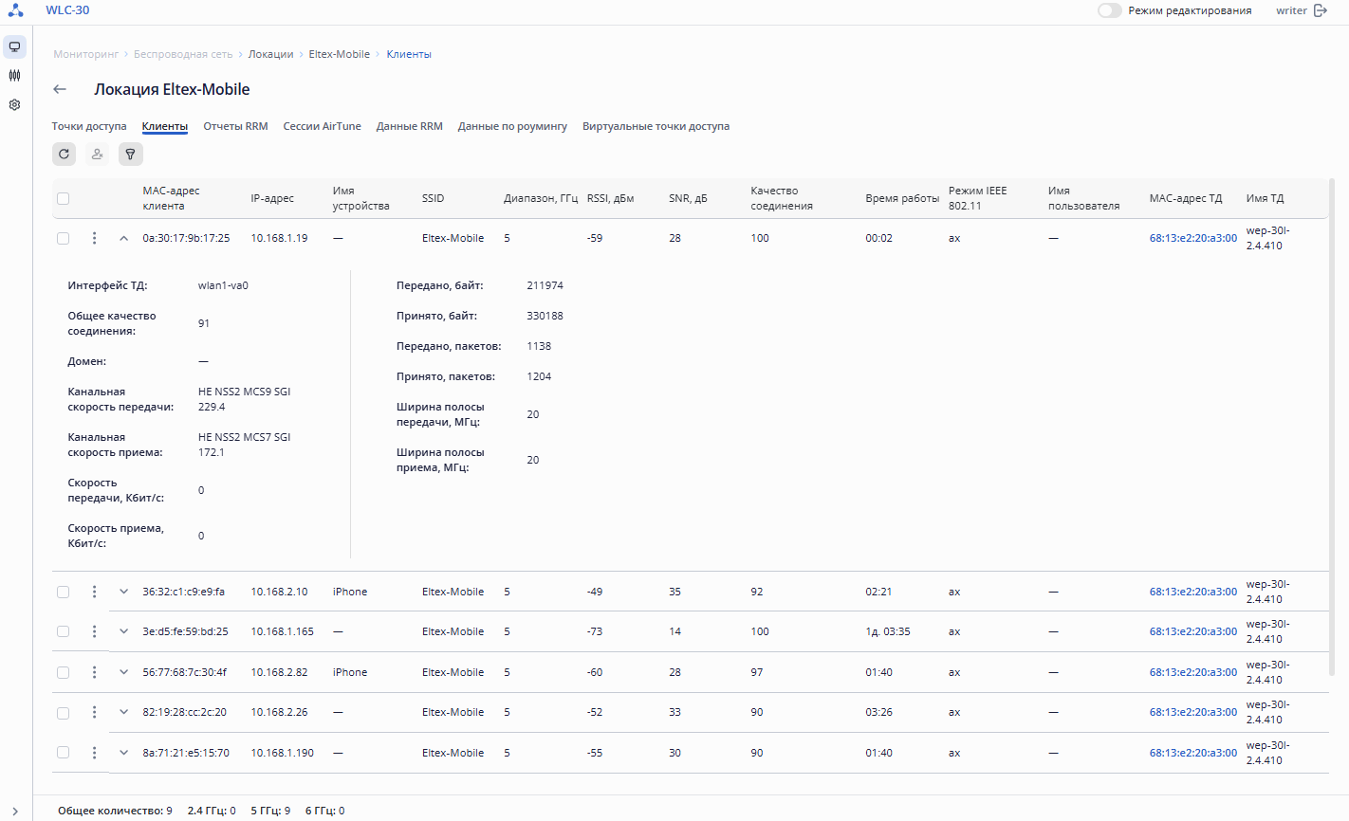Open three-dot menu for client 0a:30:17:9b:17:25

point(94,238)
